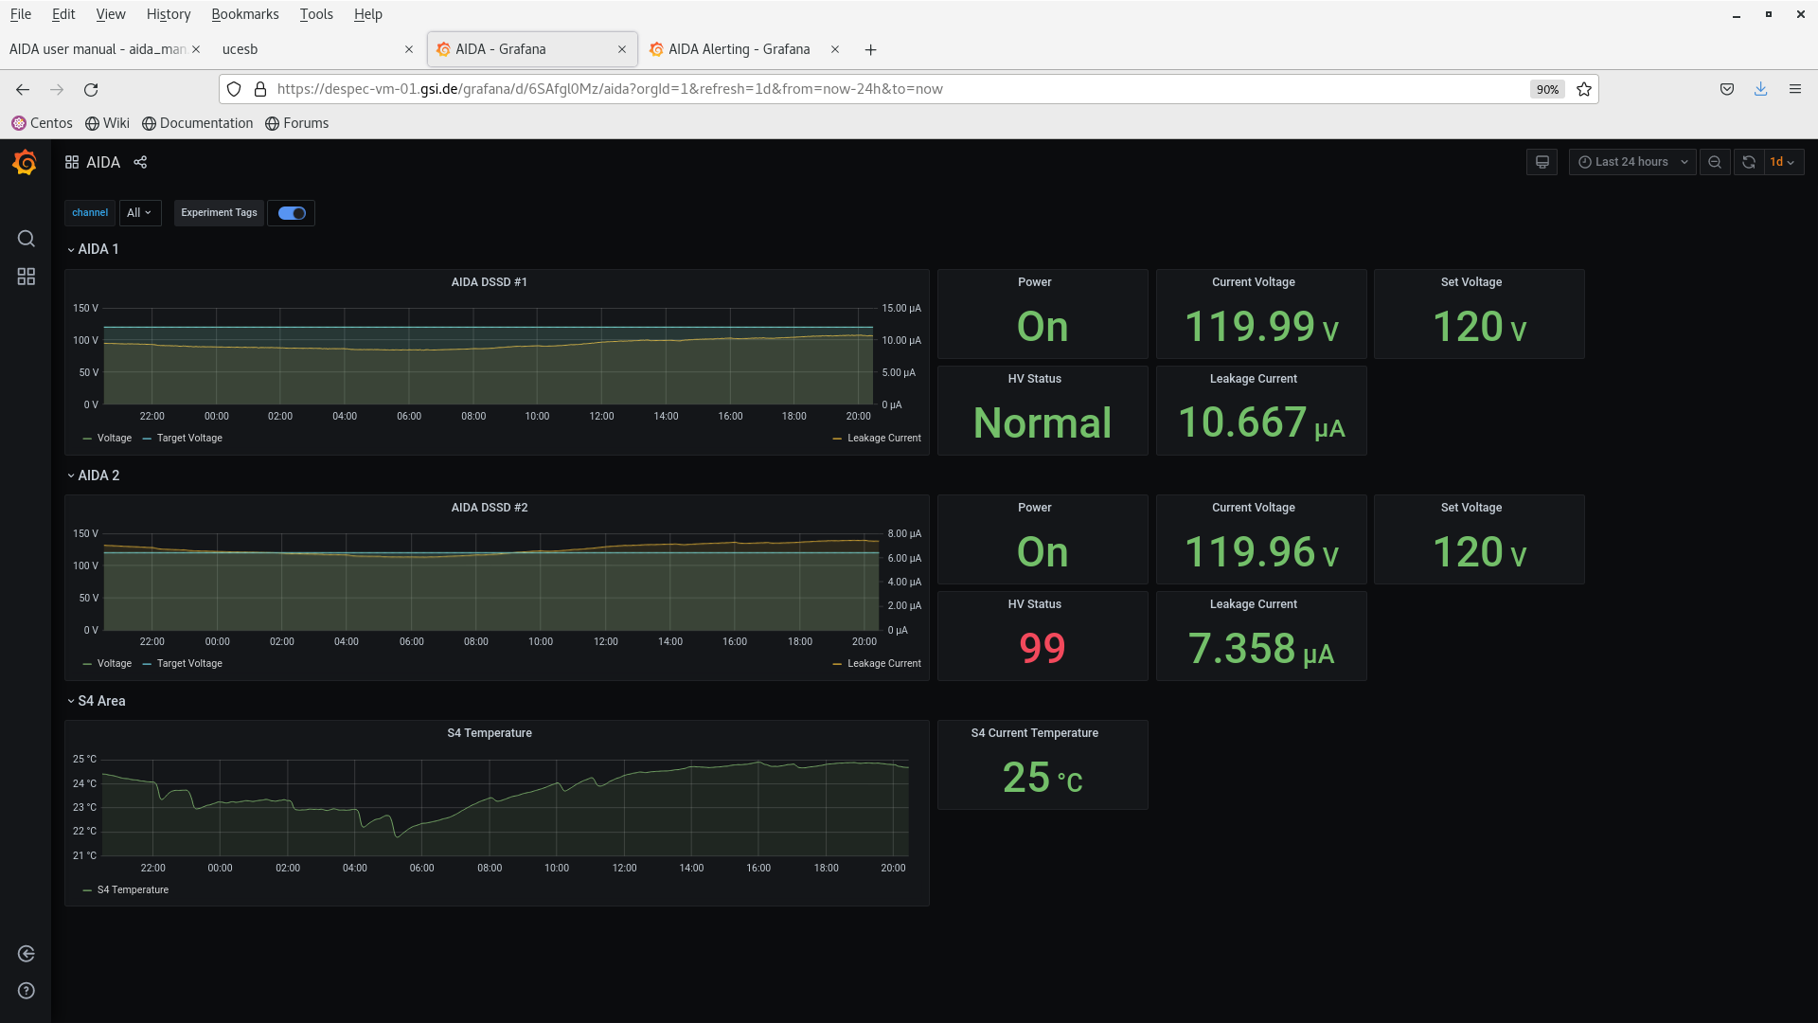Zoom out the time range
The width and height of the screenshot is (1818, 1023).
1714,162
